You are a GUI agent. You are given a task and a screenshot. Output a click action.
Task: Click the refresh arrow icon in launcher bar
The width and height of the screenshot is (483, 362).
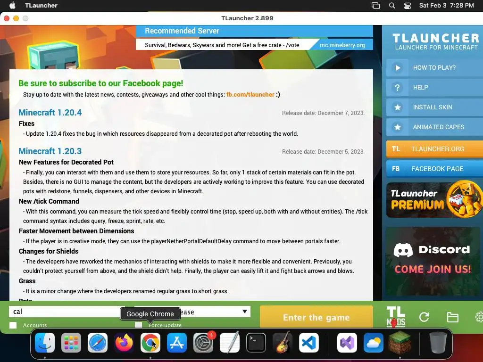[424, 317]
